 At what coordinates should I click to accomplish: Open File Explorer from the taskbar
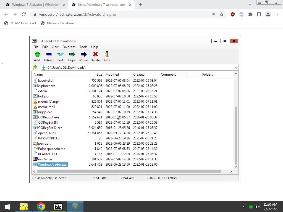[x=24, y=206]
